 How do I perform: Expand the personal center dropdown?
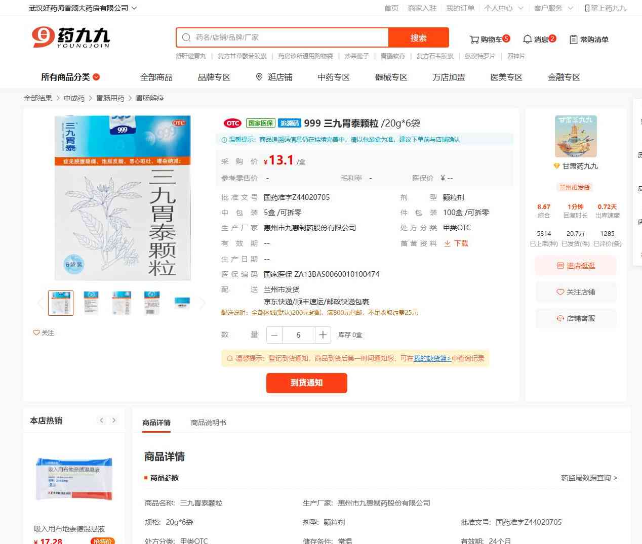tap(520, 8)
